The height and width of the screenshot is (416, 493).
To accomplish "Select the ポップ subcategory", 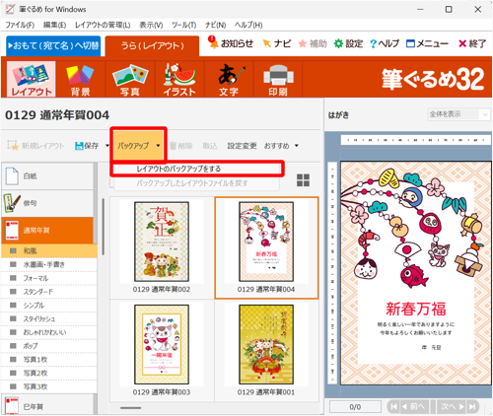I will (x=49, y=346).
